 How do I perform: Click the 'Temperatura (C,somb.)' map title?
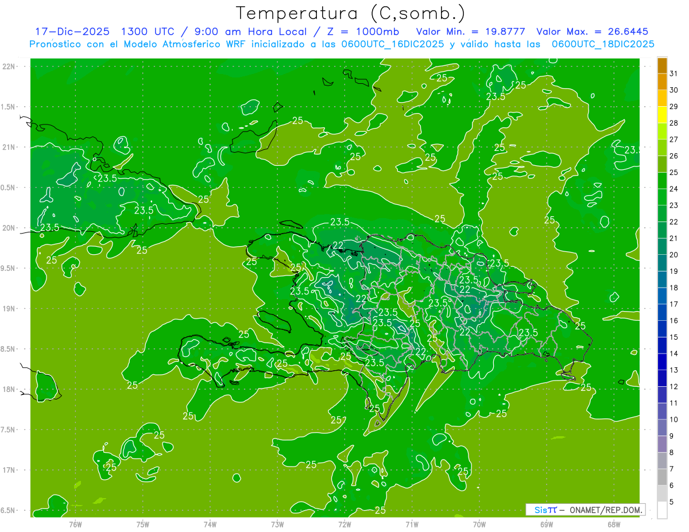tap(350, 14)
